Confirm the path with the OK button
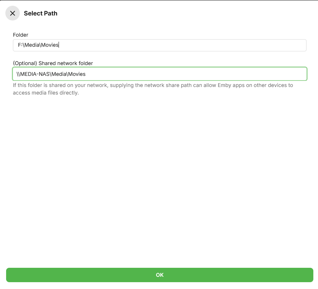The height and width of the screenshot is (289, 318). (x=160, y=275)
